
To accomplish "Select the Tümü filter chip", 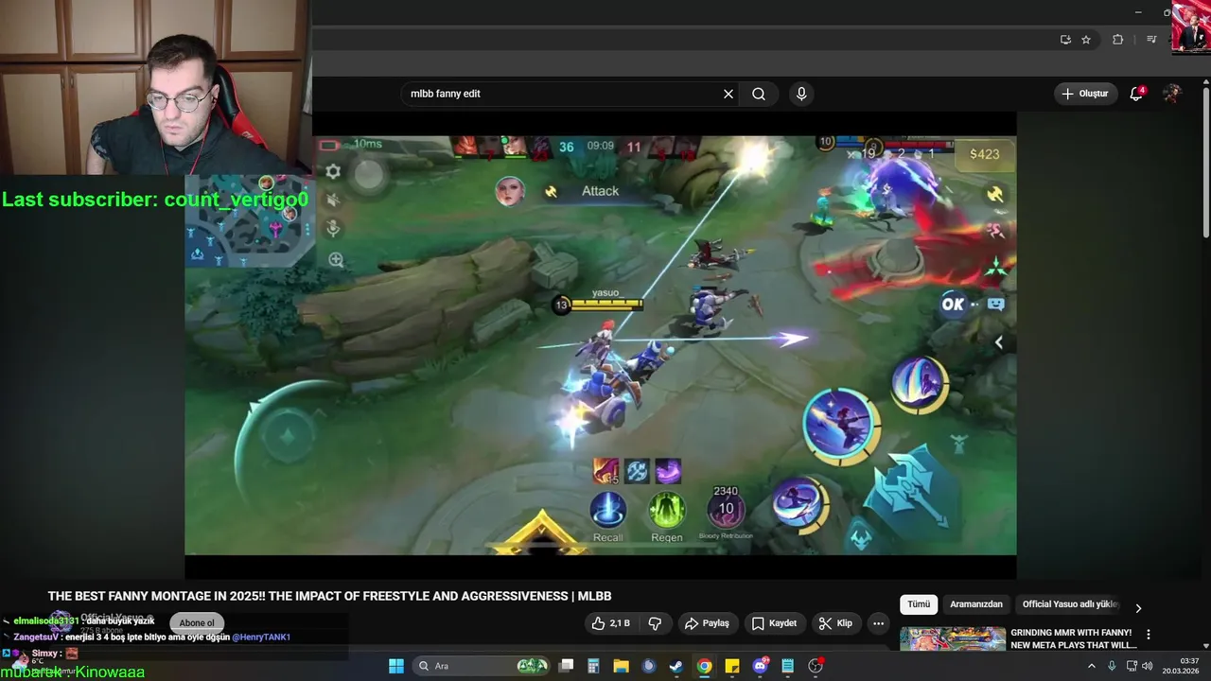I will click(x=919, y=604).
